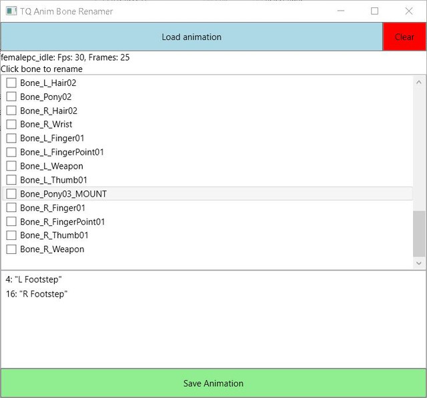Select the 4: "L Footstep" event entry
The image size is (427, 398).
(x=33, y=279)
